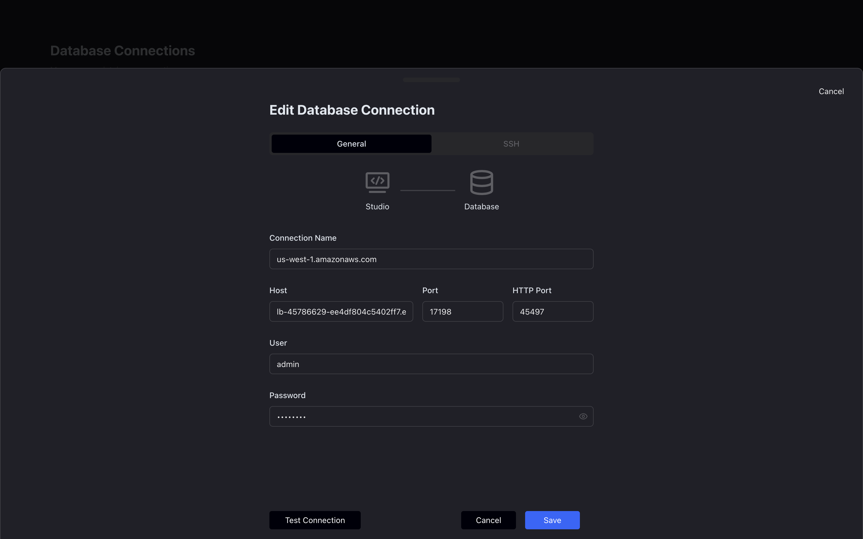Click the Database cylinder icon
This screenshot has height=539, width=863.
pyautogui.click(x=481, y=183)
